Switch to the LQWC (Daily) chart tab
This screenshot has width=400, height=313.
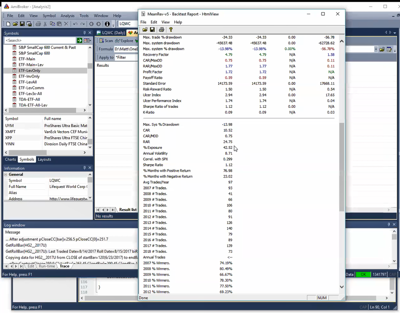click(x=111, y=33)
